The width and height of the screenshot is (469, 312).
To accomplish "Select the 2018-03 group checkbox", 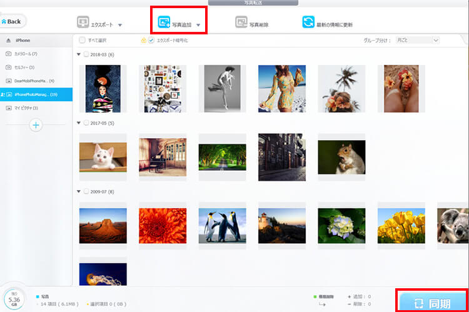I will tap(86, 54).
